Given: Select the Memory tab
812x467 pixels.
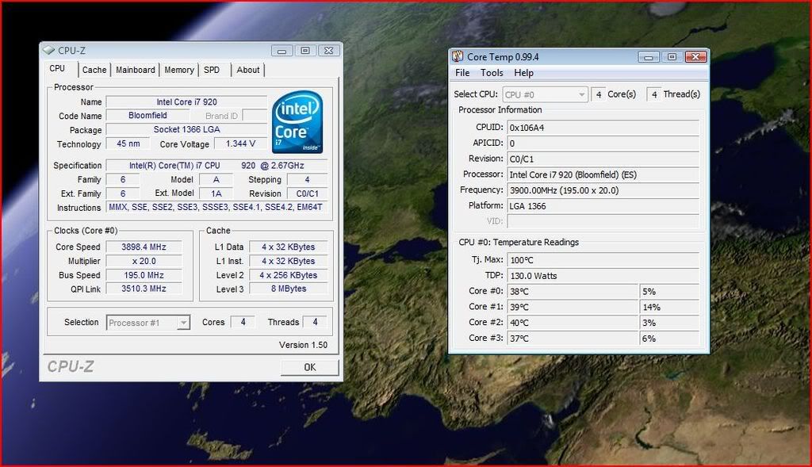Looking at the screenshot, I should [179, 70].
